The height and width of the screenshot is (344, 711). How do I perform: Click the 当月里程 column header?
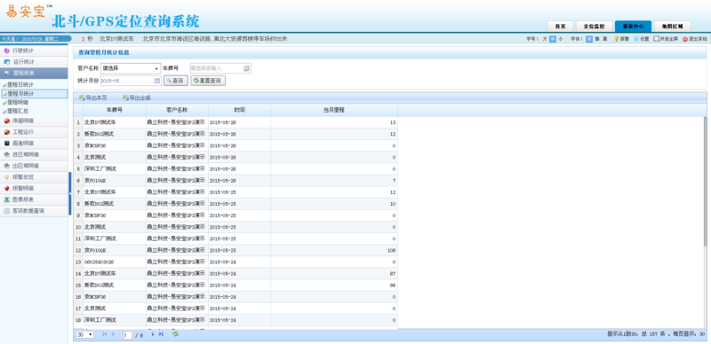click(x=334, y=110)
